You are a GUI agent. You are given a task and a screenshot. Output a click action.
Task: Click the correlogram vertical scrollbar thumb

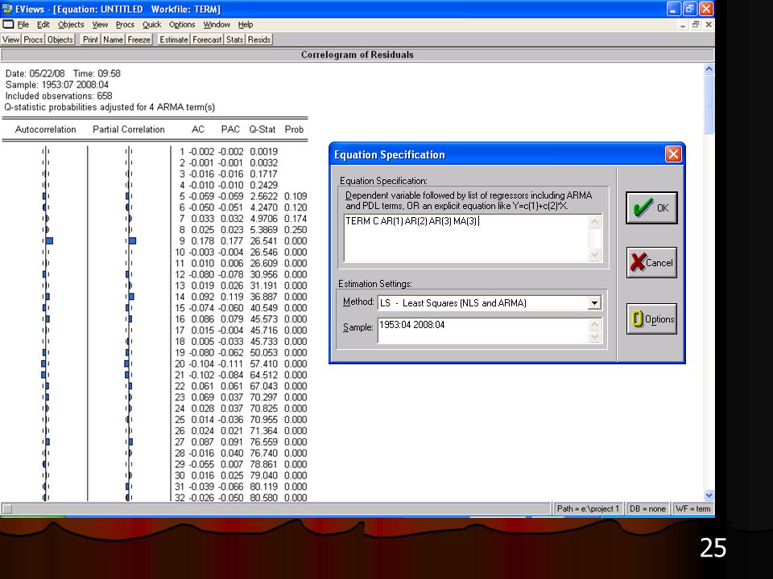[709, 105]
